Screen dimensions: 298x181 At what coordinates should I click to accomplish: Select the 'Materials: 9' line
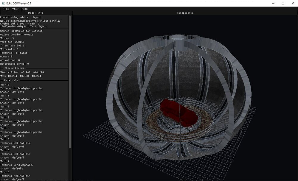tap(9, 49)
